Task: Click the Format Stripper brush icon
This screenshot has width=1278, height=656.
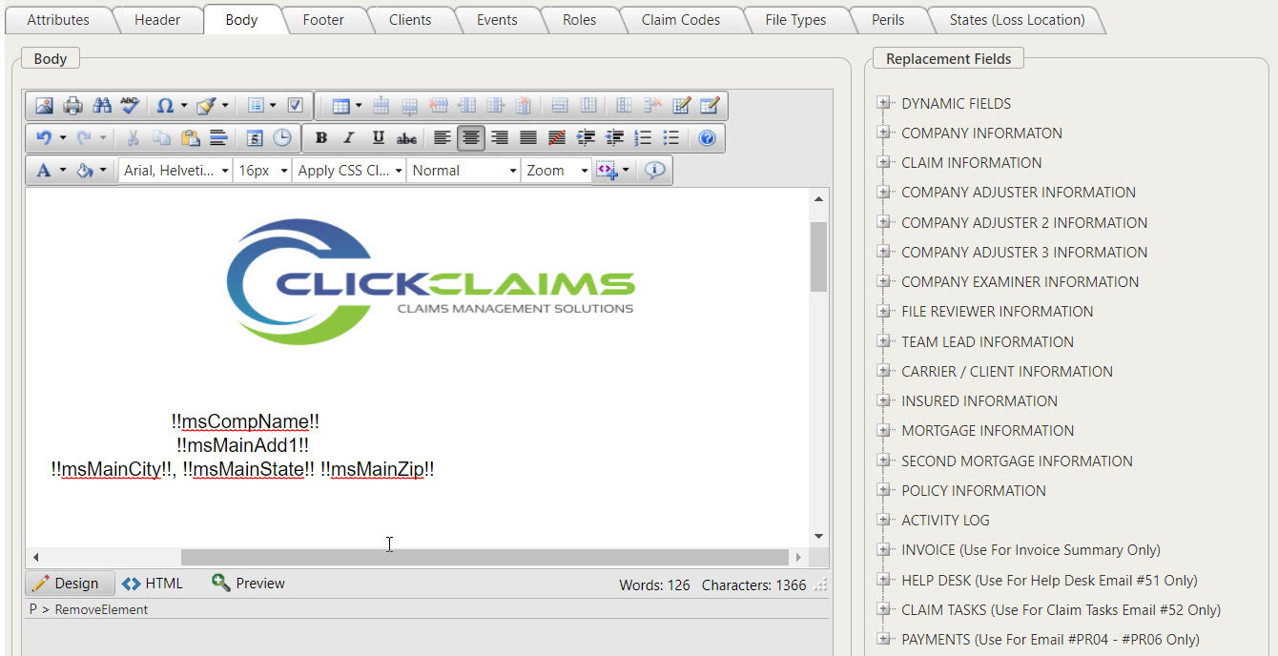Action: click(206, 106)
